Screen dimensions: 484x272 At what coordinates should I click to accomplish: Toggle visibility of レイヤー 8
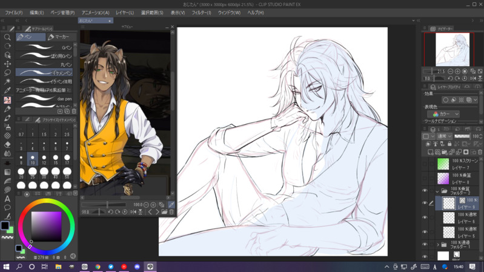pos(425,179)
